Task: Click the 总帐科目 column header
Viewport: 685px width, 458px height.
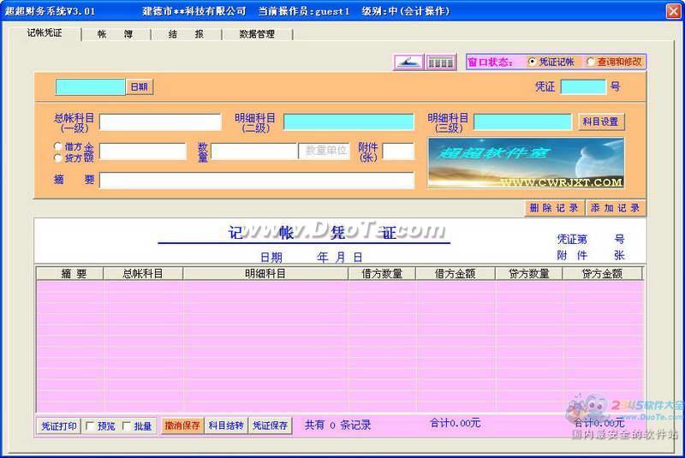Action: pyautogui.click(x=143, y=274)
